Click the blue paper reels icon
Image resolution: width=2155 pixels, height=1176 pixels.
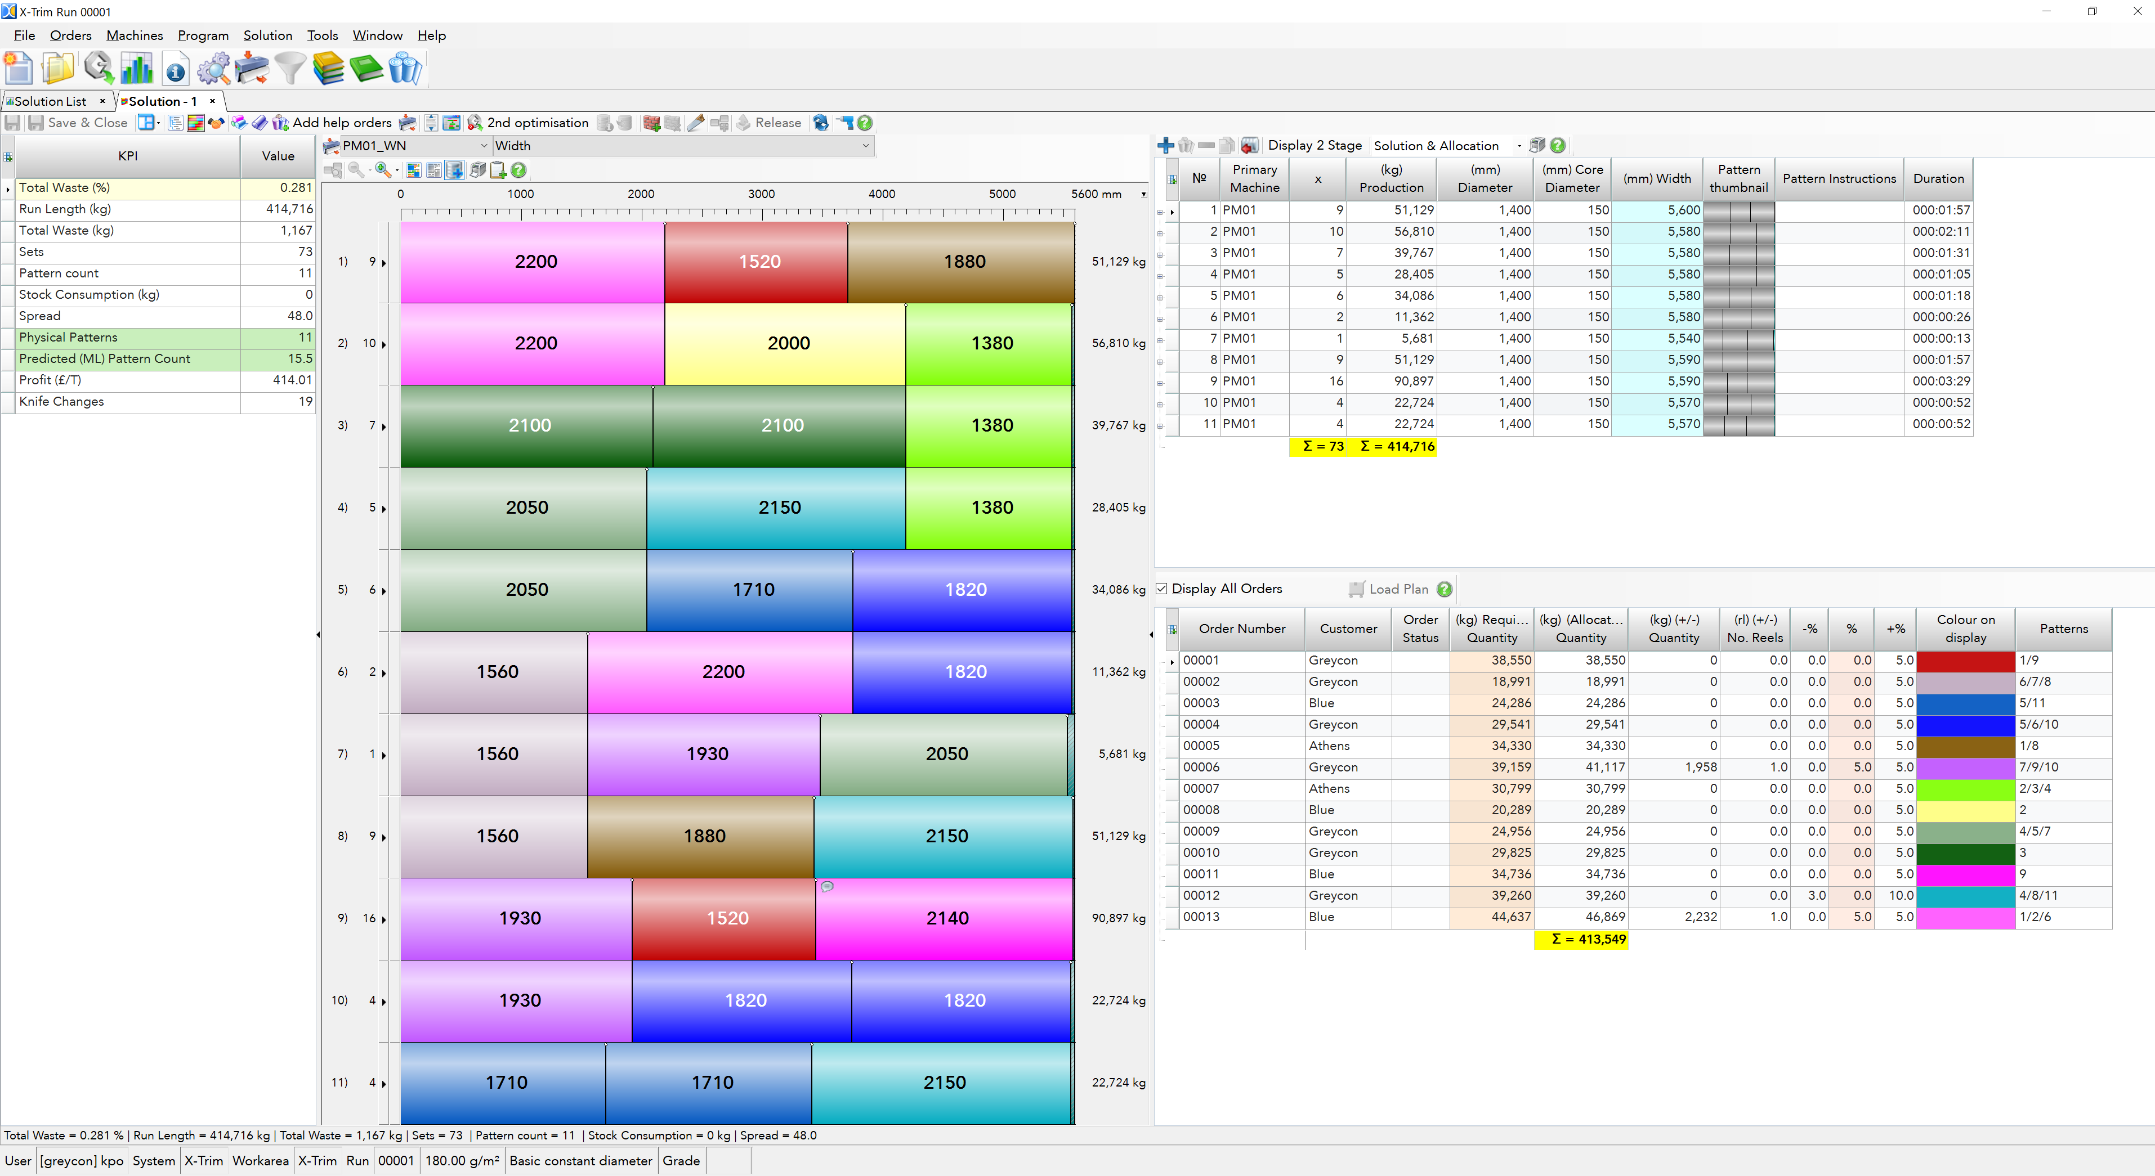pos(406,68)
